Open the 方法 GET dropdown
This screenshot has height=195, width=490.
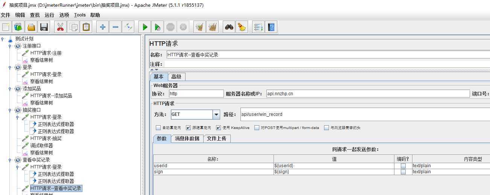tap(216, 114)
